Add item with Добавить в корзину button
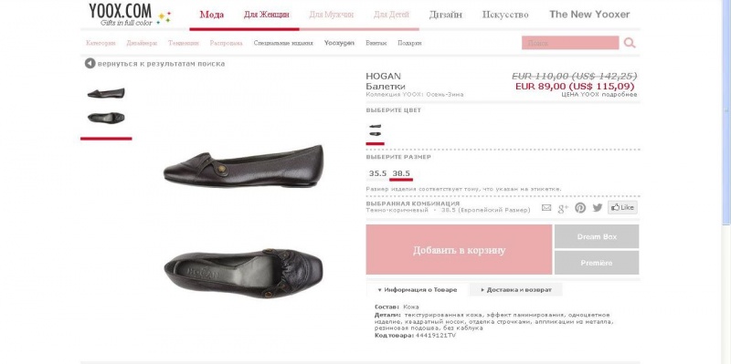The image size is (731, 364). click(459, 250)
